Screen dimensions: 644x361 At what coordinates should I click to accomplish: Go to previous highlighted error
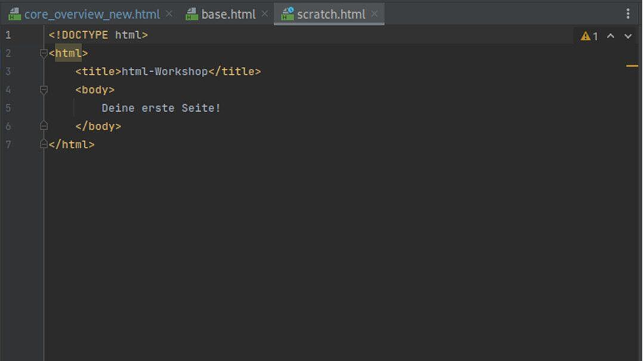611,36
